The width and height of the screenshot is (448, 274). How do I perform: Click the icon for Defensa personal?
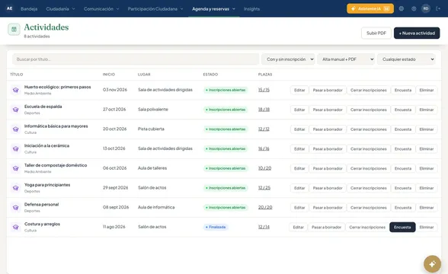pyautogui.click(x=16, y=208)
